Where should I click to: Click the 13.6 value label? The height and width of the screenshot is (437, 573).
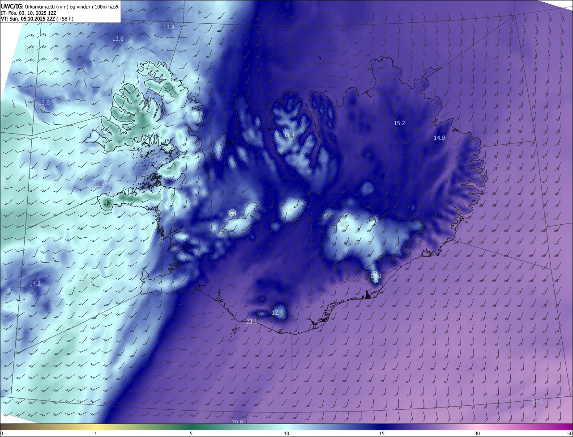coord(44,103)
